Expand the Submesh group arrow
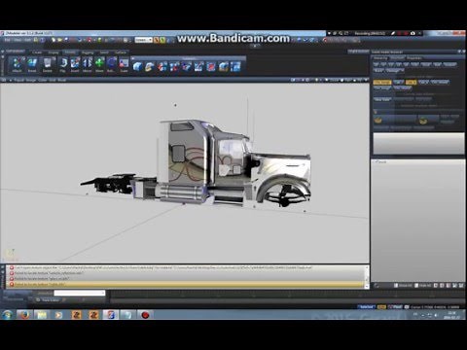Screen dimensions: 467x350 [x=132, y=58]
